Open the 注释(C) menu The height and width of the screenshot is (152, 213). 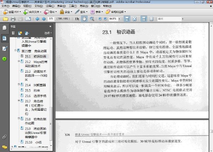pyautogui.click(x=50, y=6)
